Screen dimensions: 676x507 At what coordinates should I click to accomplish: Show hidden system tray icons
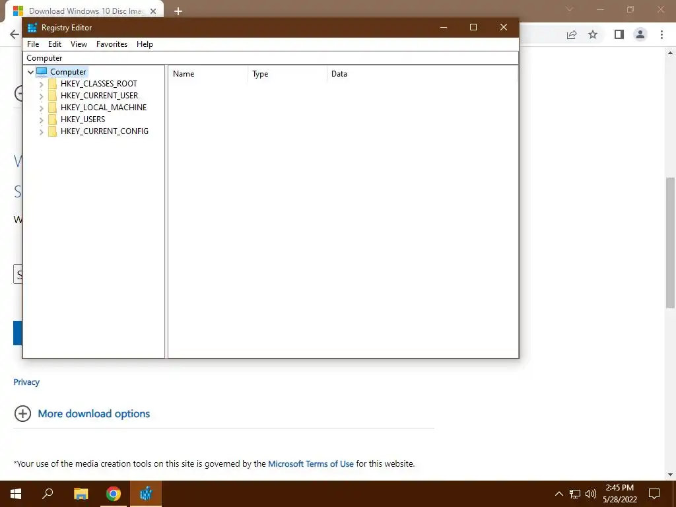(x=558, y=494)
